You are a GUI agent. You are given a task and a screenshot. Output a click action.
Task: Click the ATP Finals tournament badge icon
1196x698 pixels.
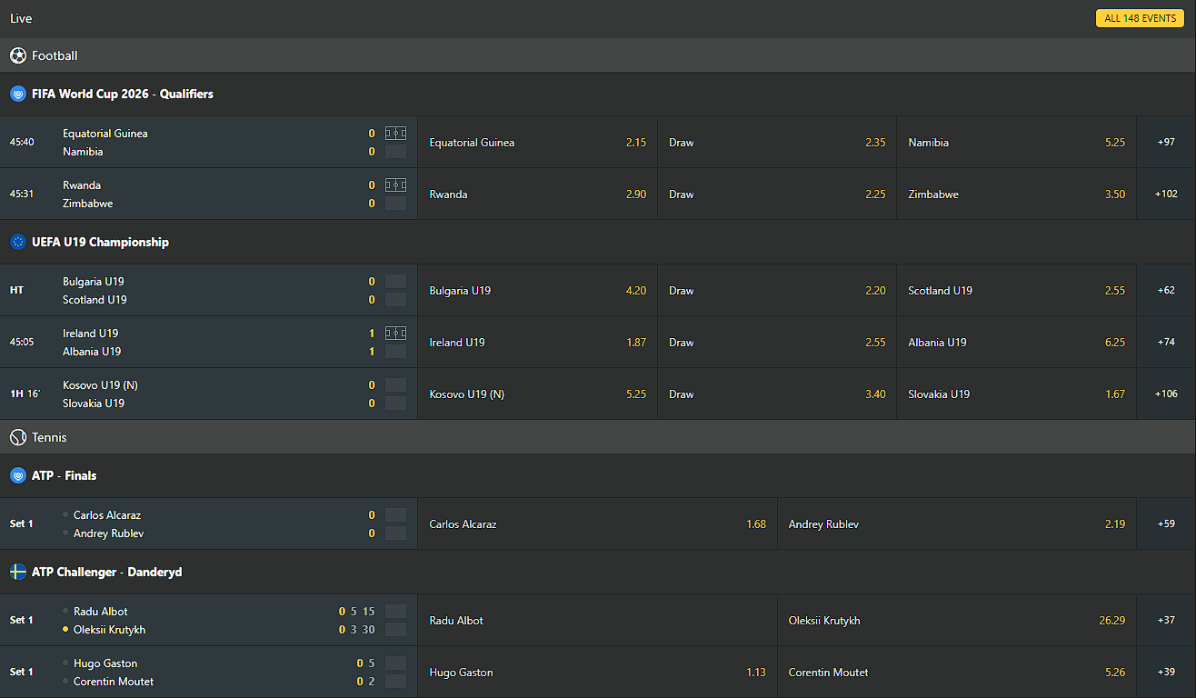point(17,475)
